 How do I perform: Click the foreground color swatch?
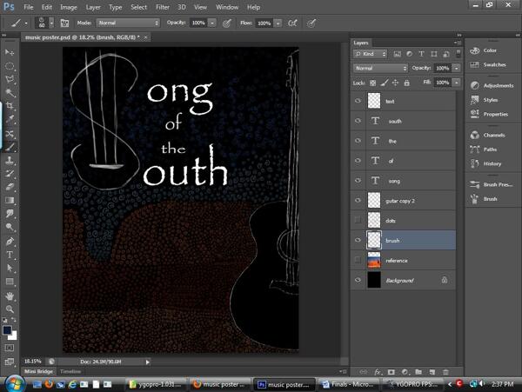pos(7,330)
